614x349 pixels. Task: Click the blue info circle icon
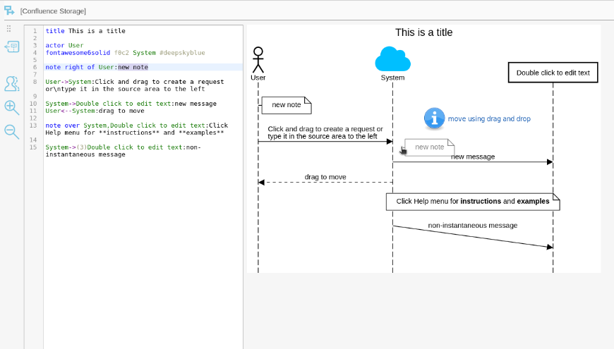(x=434, y=118)
